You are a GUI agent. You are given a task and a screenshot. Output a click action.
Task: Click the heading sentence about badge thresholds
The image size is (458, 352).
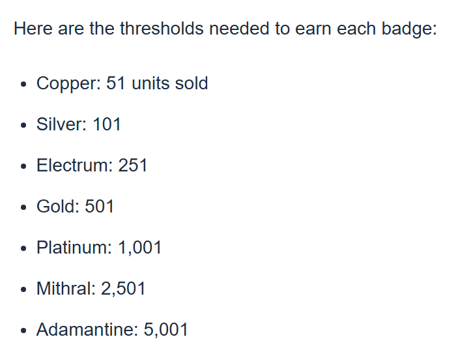[225, 29]
